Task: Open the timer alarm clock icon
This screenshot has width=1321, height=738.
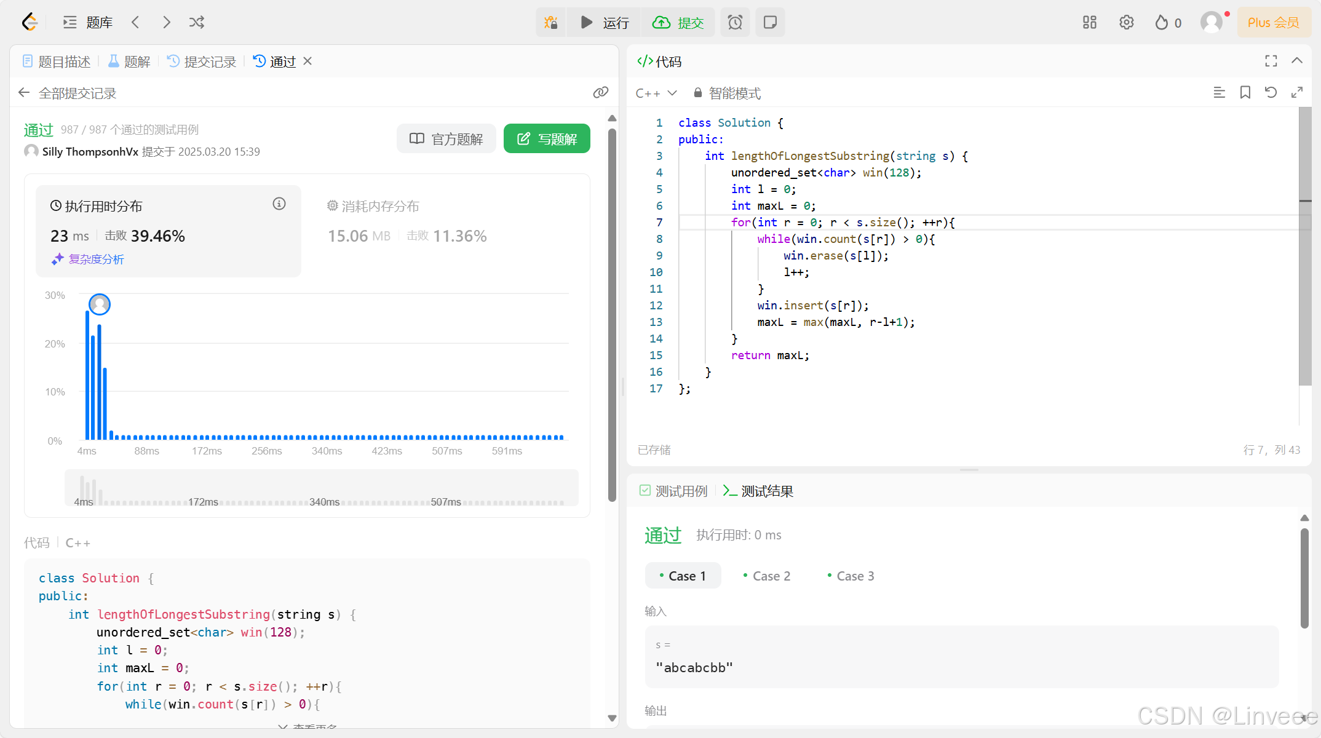Action: point(735,23)
